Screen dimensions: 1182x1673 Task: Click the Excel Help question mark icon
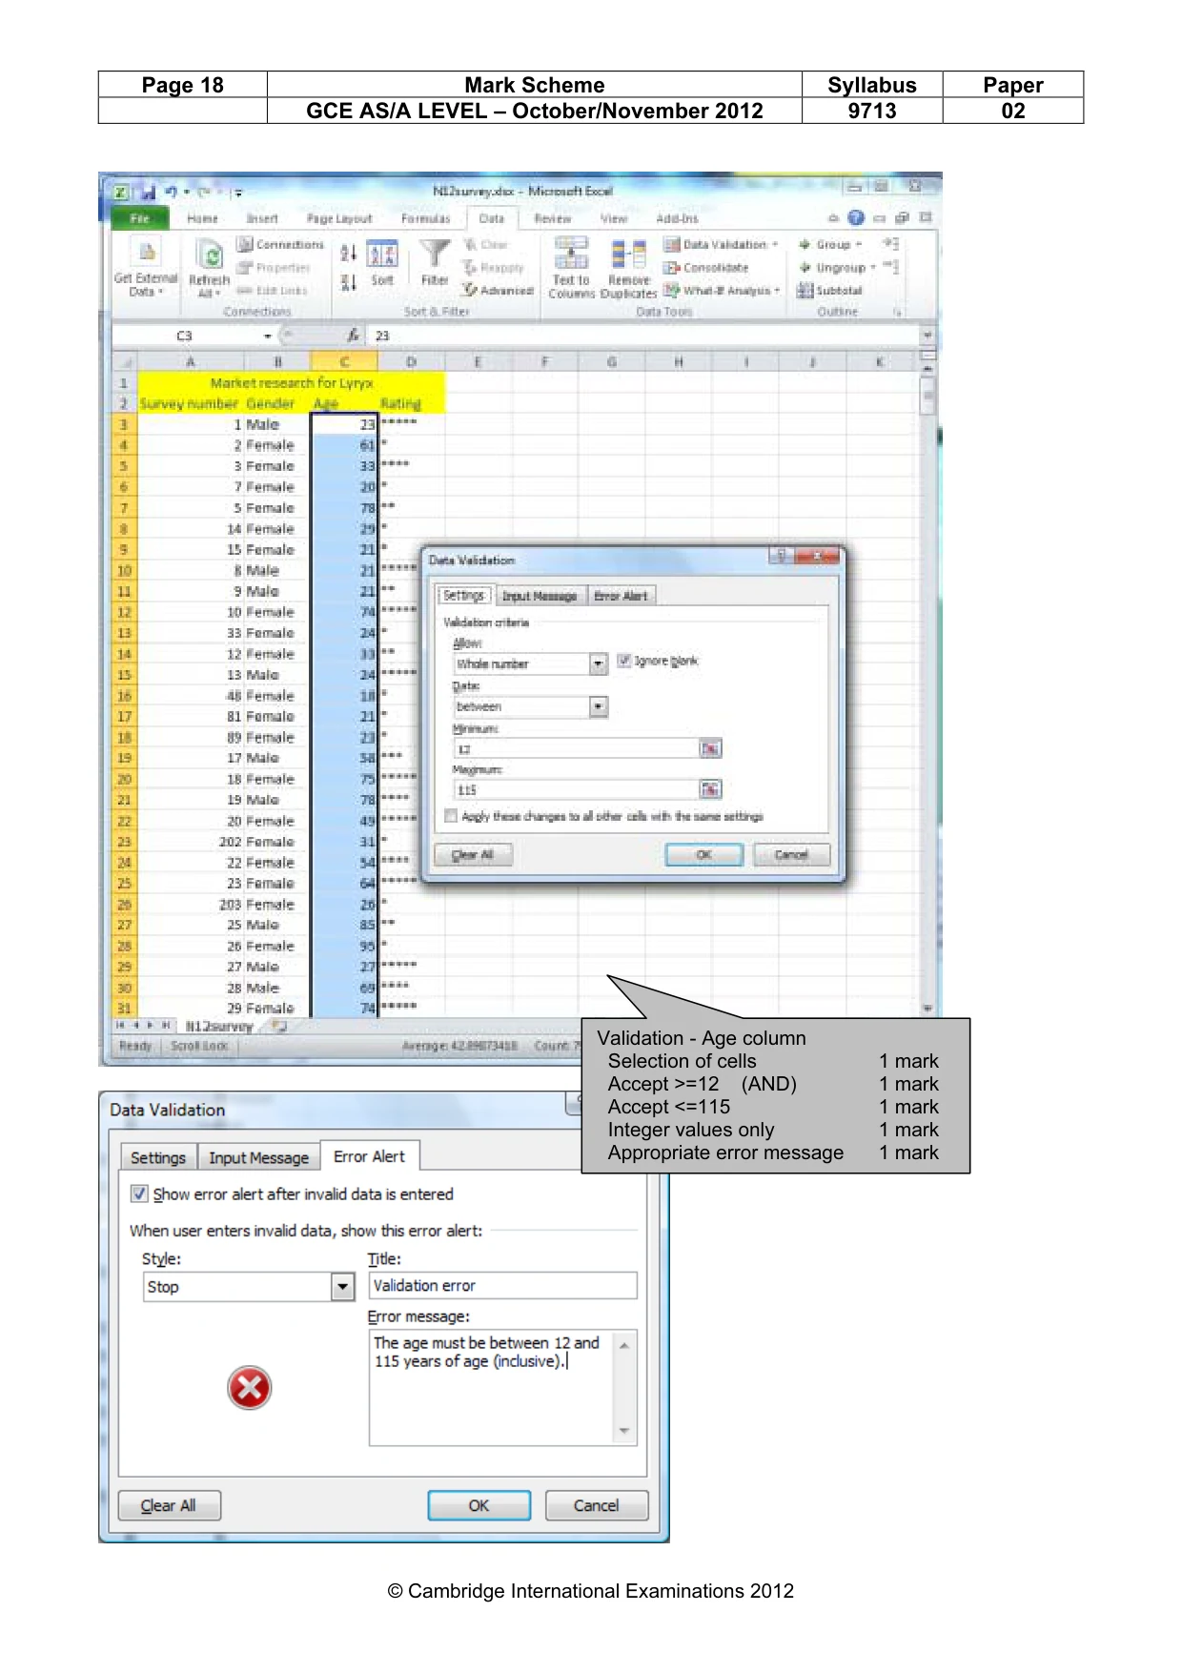[x=856, y=217]
